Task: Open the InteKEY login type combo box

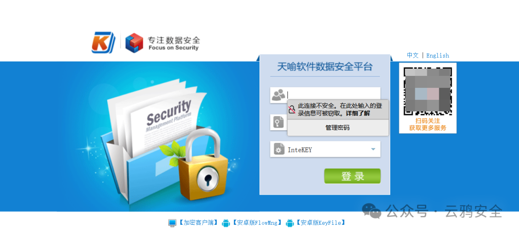Action: point(325,149)
